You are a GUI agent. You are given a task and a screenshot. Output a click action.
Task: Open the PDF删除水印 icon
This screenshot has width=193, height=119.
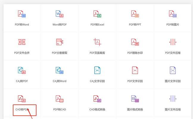pyautogui.click(x=135, y=42)
